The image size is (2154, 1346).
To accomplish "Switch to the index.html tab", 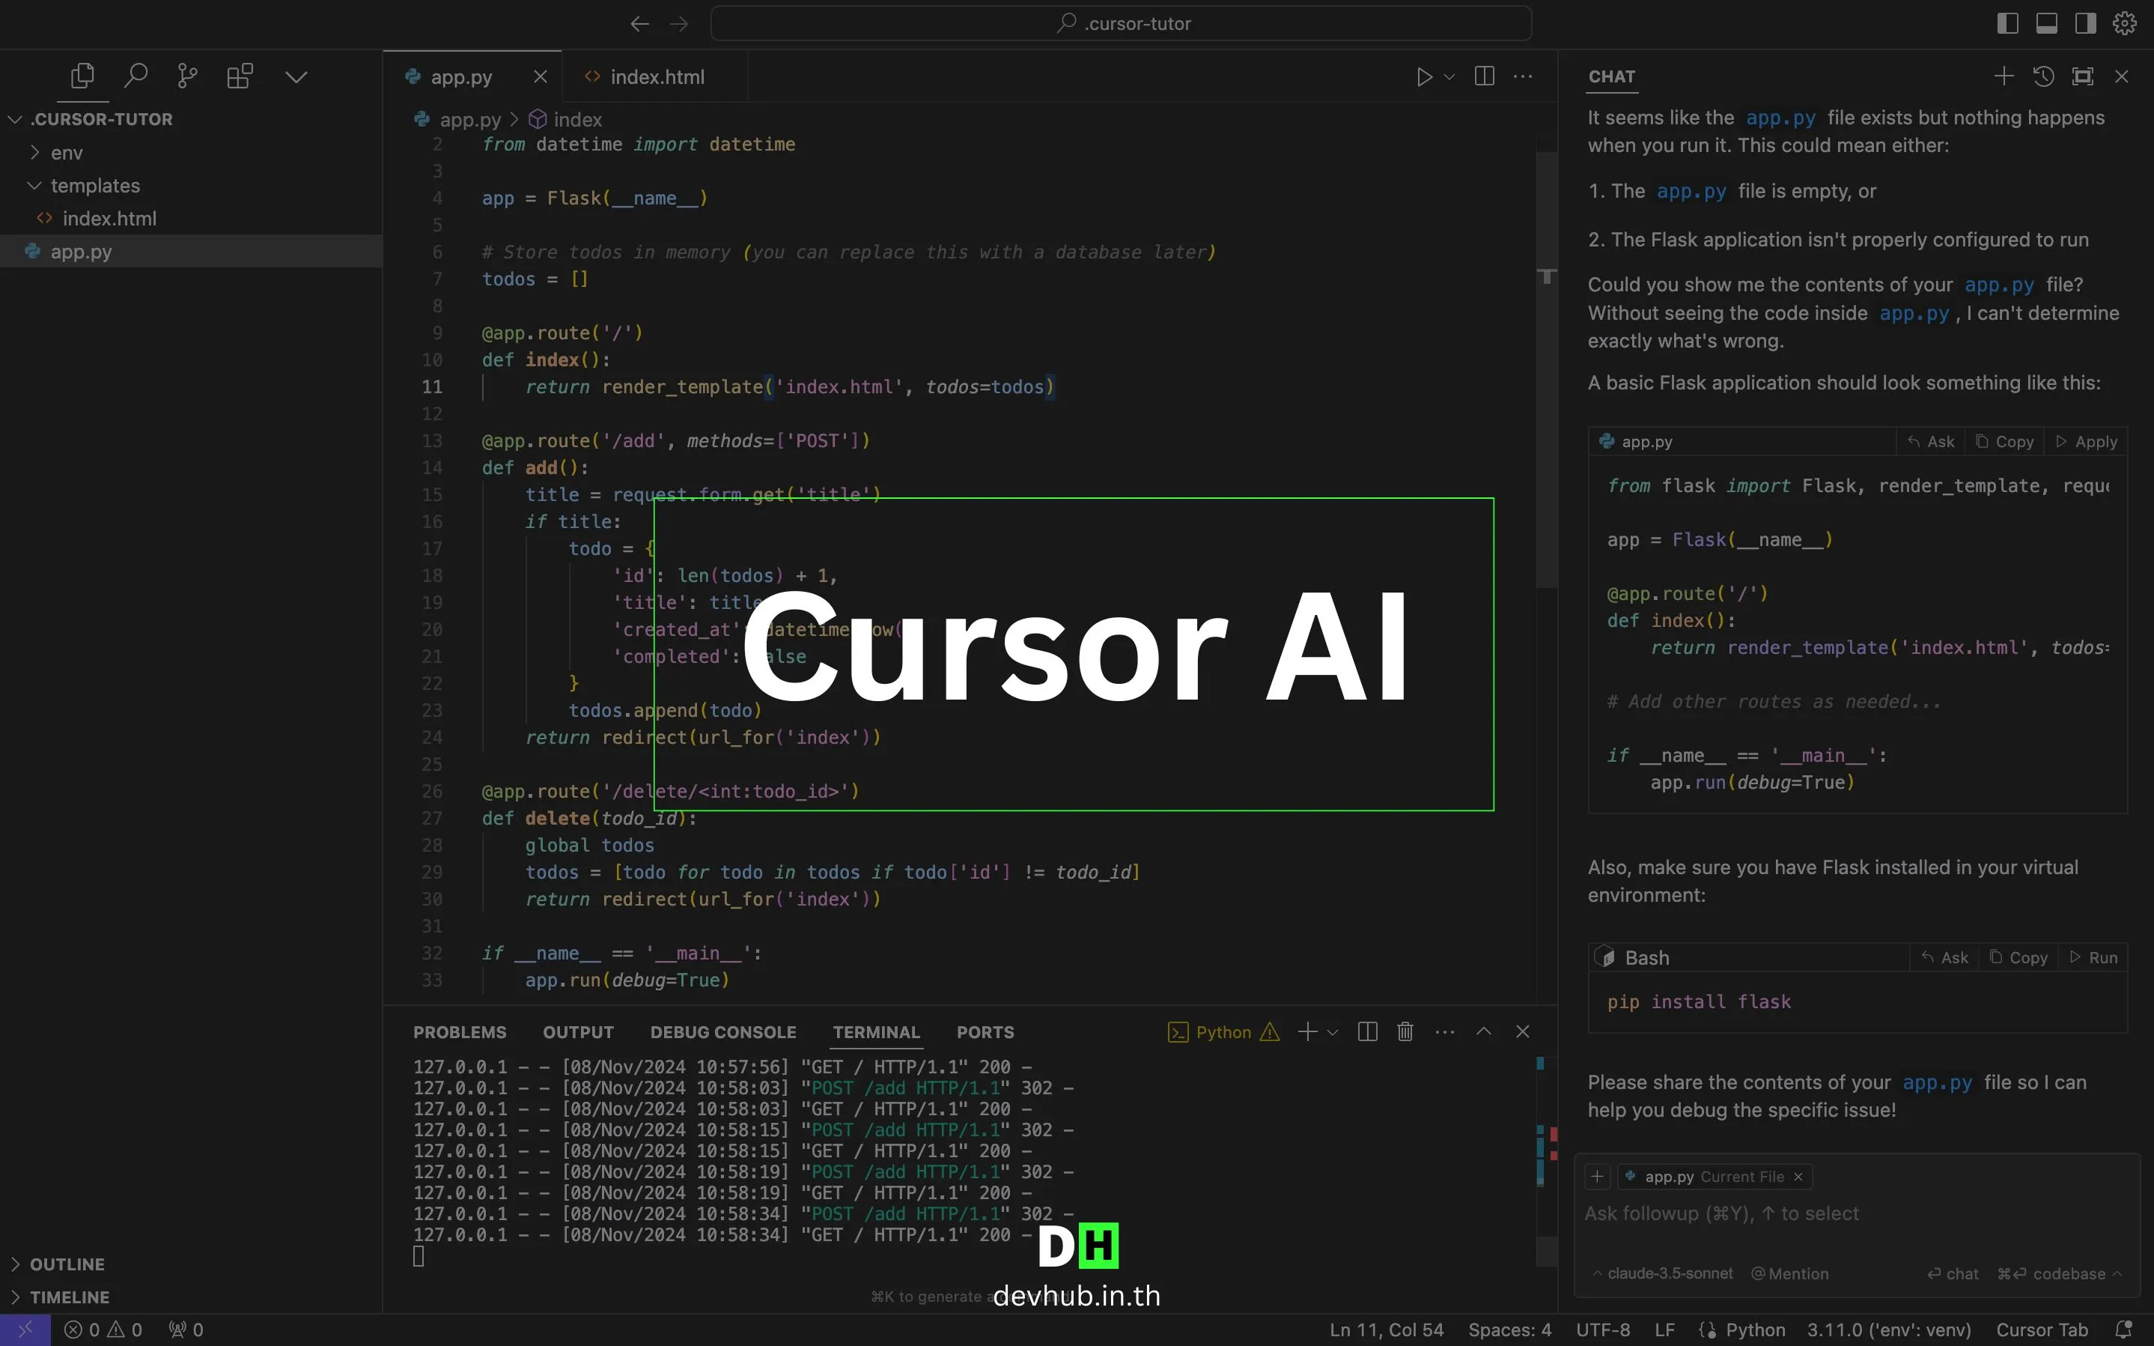I will point(657,76).
